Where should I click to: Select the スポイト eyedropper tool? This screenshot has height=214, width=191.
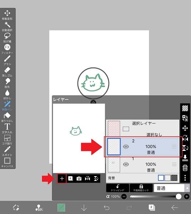[7, 151]
